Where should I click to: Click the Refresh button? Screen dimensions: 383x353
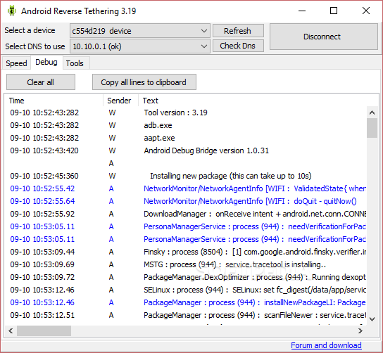pos(238,31)
